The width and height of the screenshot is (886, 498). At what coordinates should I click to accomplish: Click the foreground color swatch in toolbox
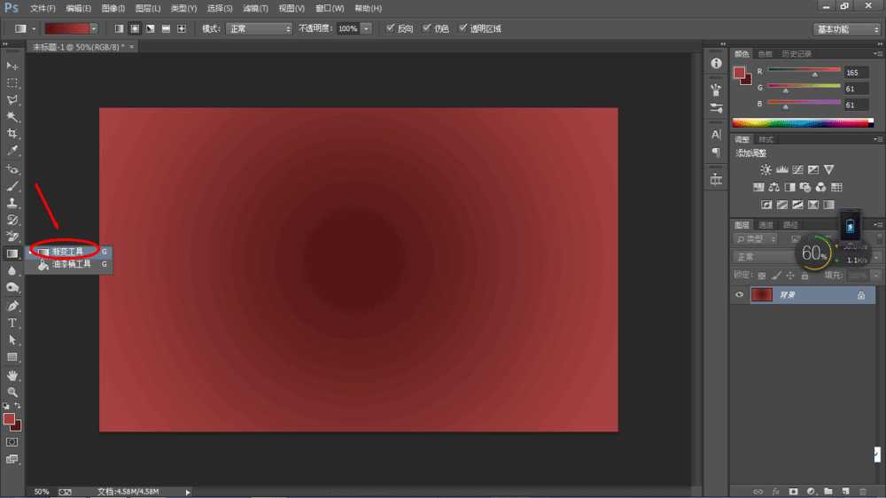coord(9,418)
